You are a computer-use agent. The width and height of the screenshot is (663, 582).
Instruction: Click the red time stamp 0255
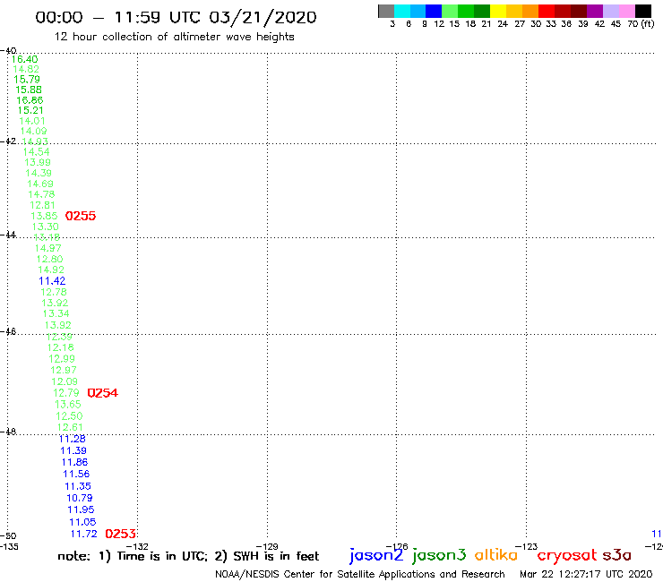(x=81, y=216)
